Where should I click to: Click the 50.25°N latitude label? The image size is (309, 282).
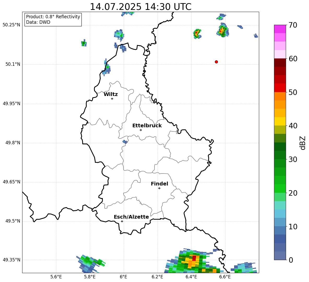[11, 25]
